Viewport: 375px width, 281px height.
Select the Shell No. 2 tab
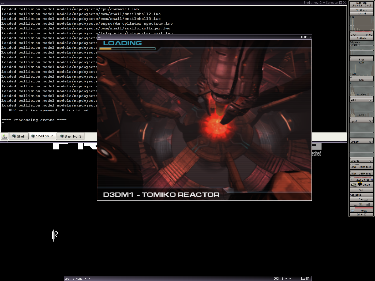coord(43,136)
